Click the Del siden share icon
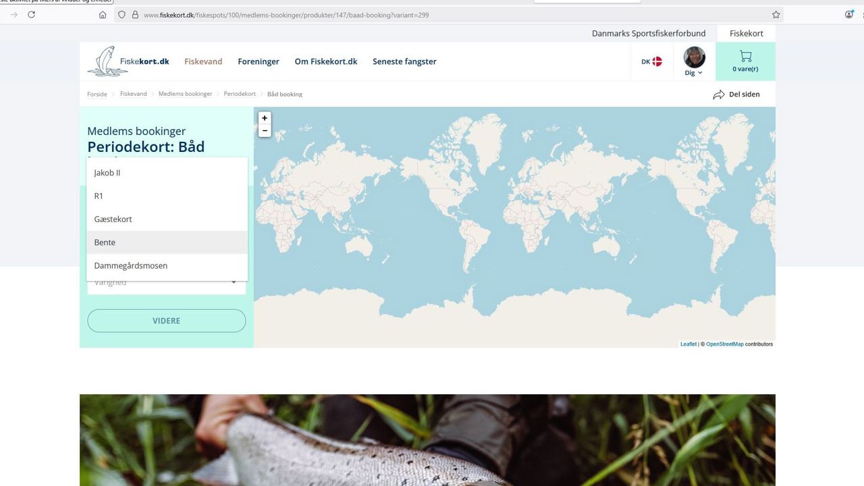Image resolution: width=864 pixels, height=486 pixels. pos(719,94)
